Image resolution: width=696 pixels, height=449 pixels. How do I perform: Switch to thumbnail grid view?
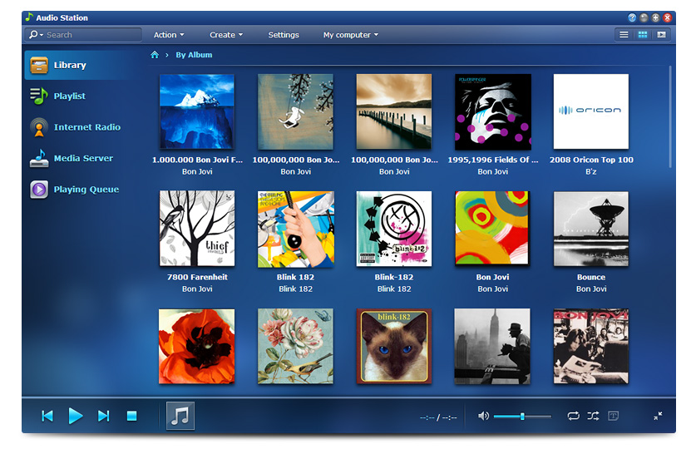coord(642,35)
